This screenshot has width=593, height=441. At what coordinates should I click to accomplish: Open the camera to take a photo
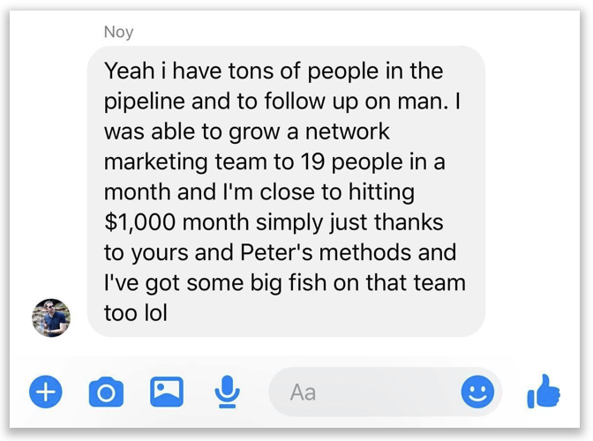(106, 391)
